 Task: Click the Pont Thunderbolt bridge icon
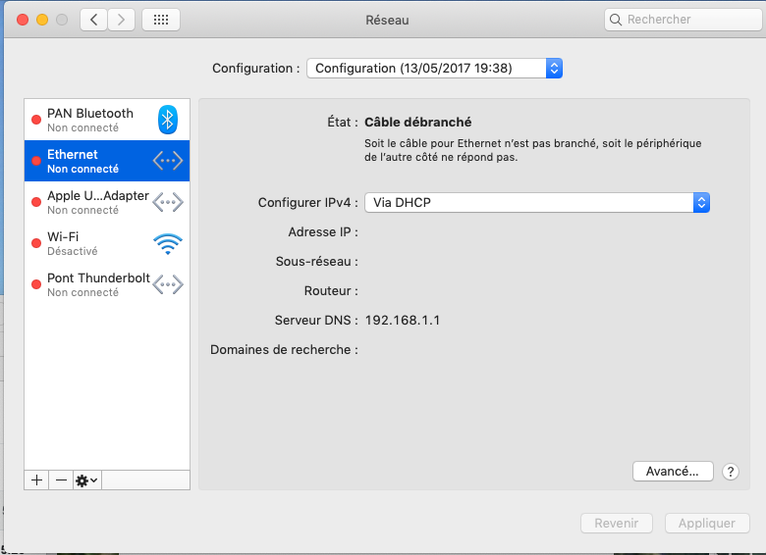168,284
